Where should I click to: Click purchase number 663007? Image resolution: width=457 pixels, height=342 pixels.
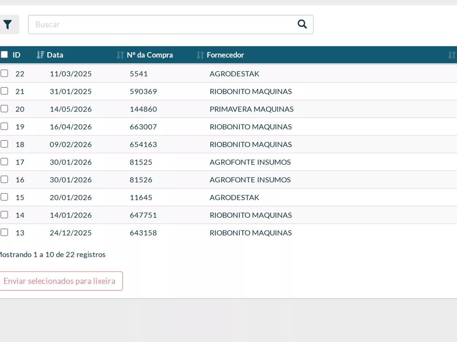coord(143,127)
